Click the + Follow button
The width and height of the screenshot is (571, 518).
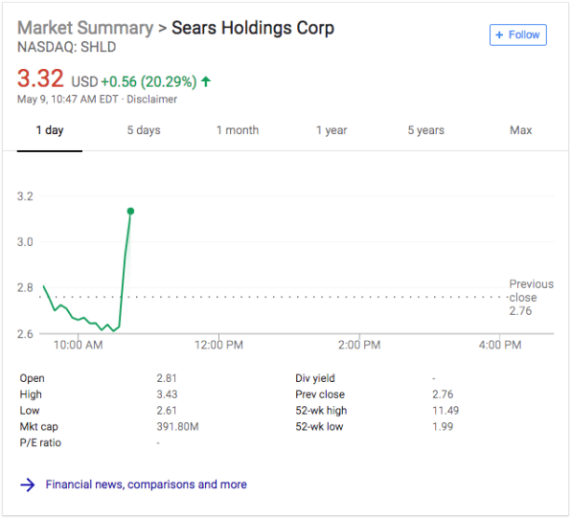[518, 34]
